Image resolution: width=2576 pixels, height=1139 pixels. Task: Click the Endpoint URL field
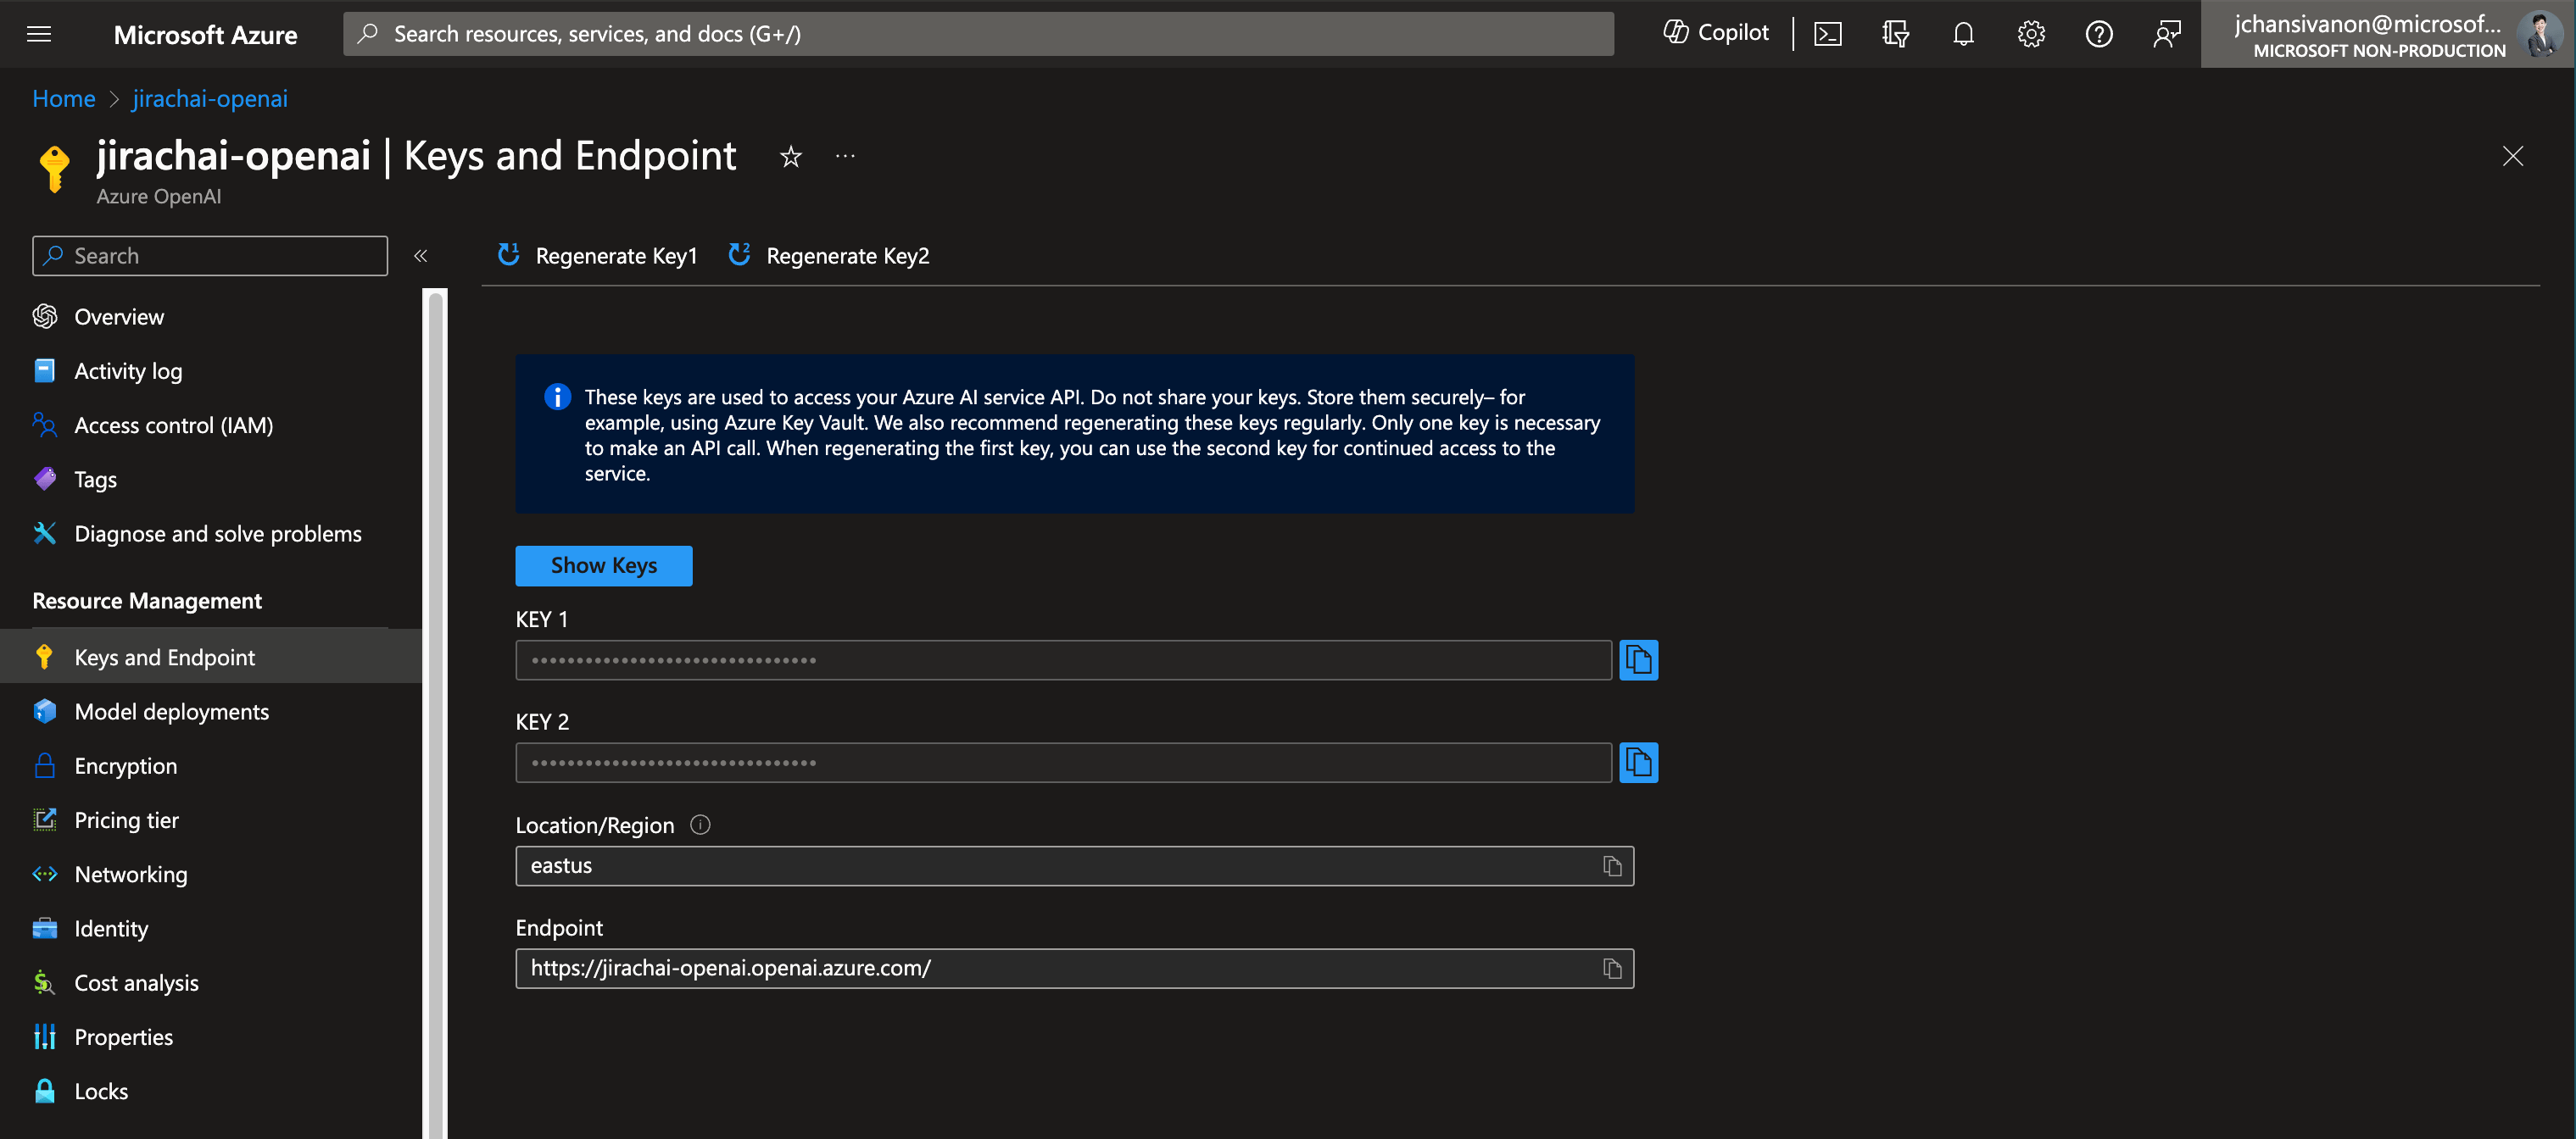tap(1074, 968)
